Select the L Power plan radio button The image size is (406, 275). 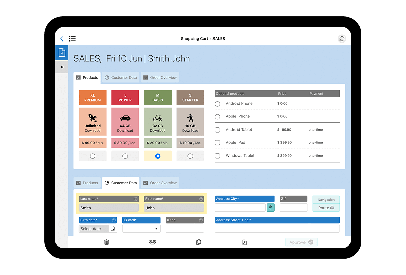(x=125, y=156)
